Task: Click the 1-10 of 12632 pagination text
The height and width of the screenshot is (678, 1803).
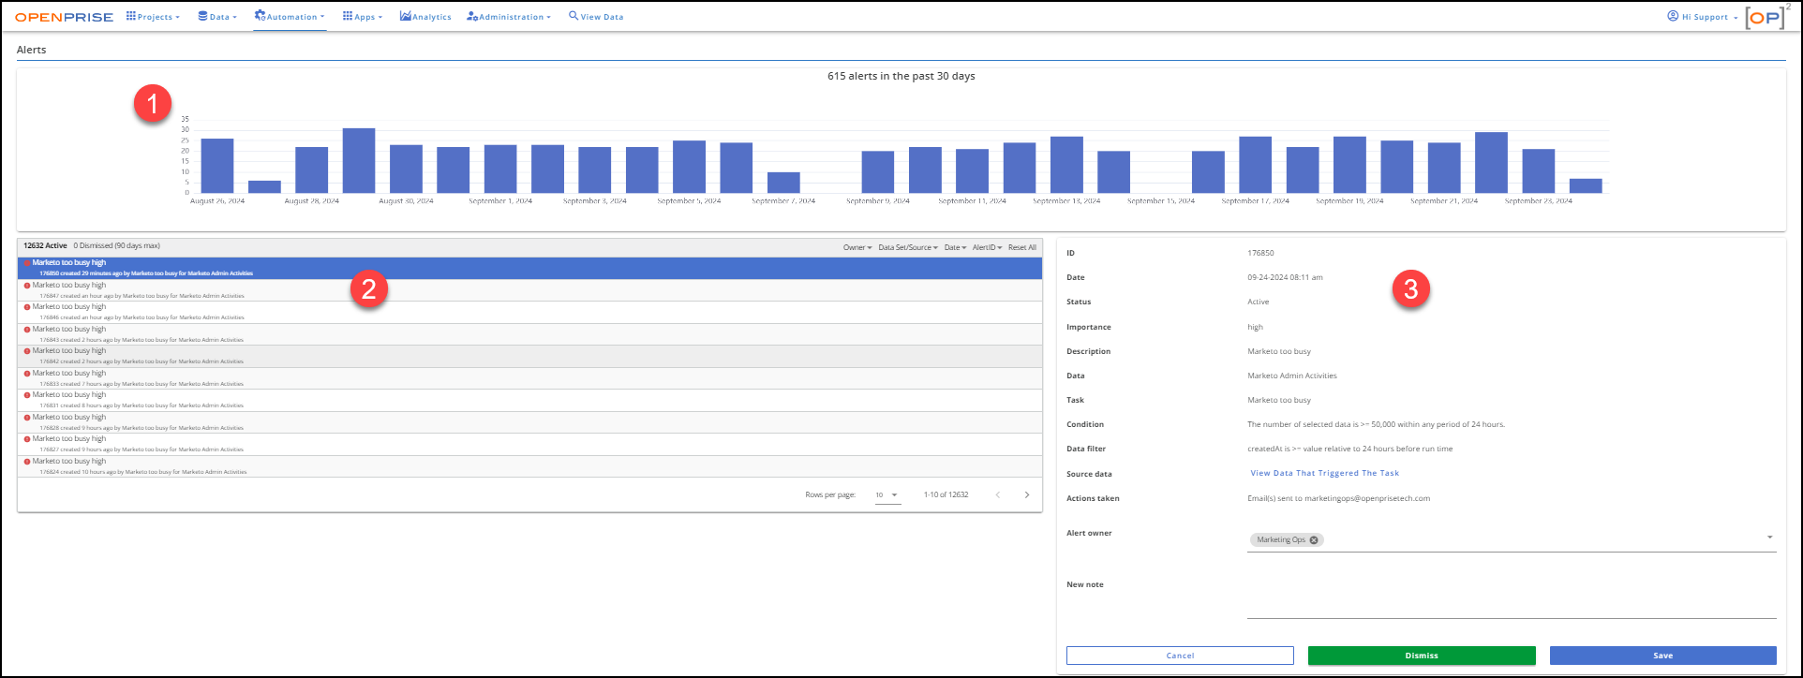Action: pos(946,494)
